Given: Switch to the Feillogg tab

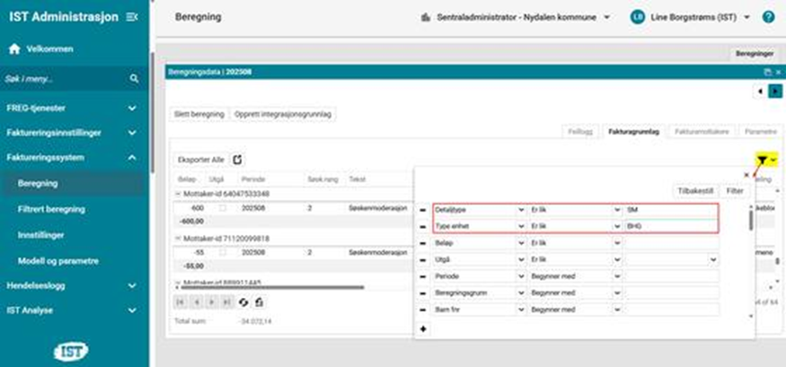Looking at the screenshot, I should [580, 131].
